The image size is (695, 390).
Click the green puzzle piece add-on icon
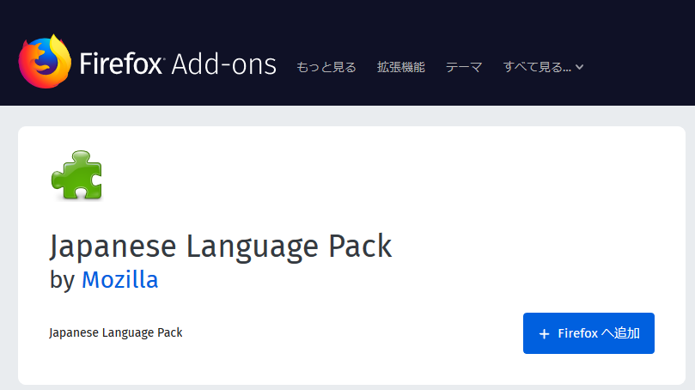pyautogui.click(x=76, y=175)
